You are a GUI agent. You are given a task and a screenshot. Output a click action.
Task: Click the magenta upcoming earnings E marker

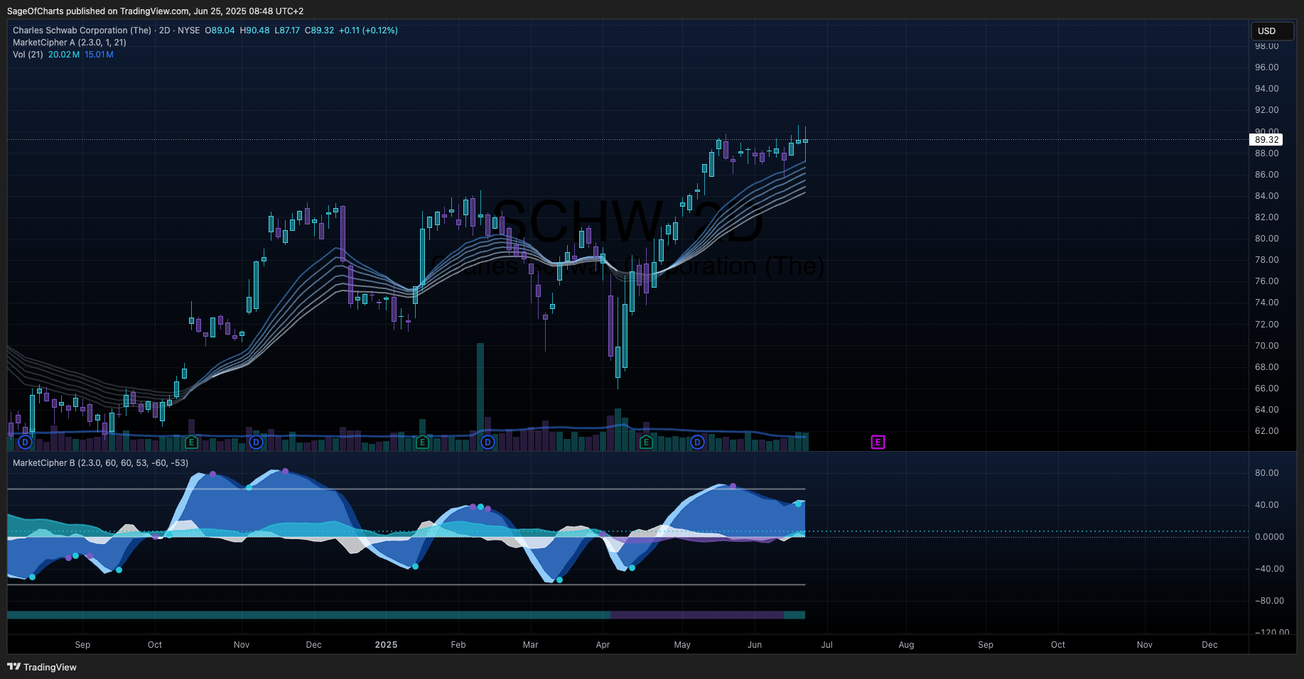coord(878,442)
